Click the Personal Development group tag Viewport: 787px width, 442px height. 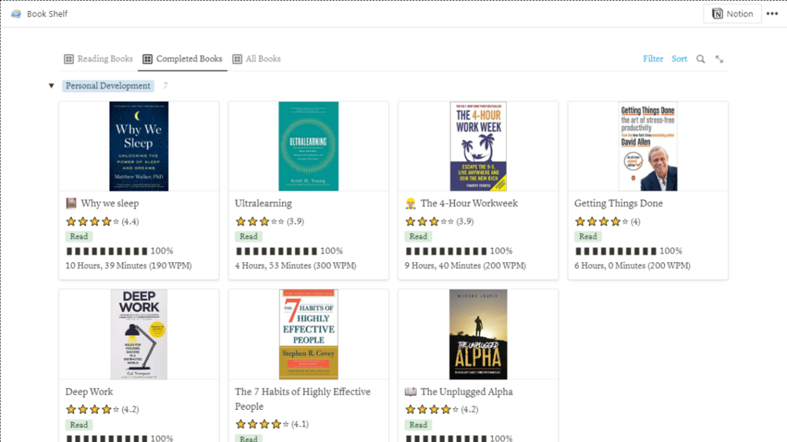coord(108,86)
